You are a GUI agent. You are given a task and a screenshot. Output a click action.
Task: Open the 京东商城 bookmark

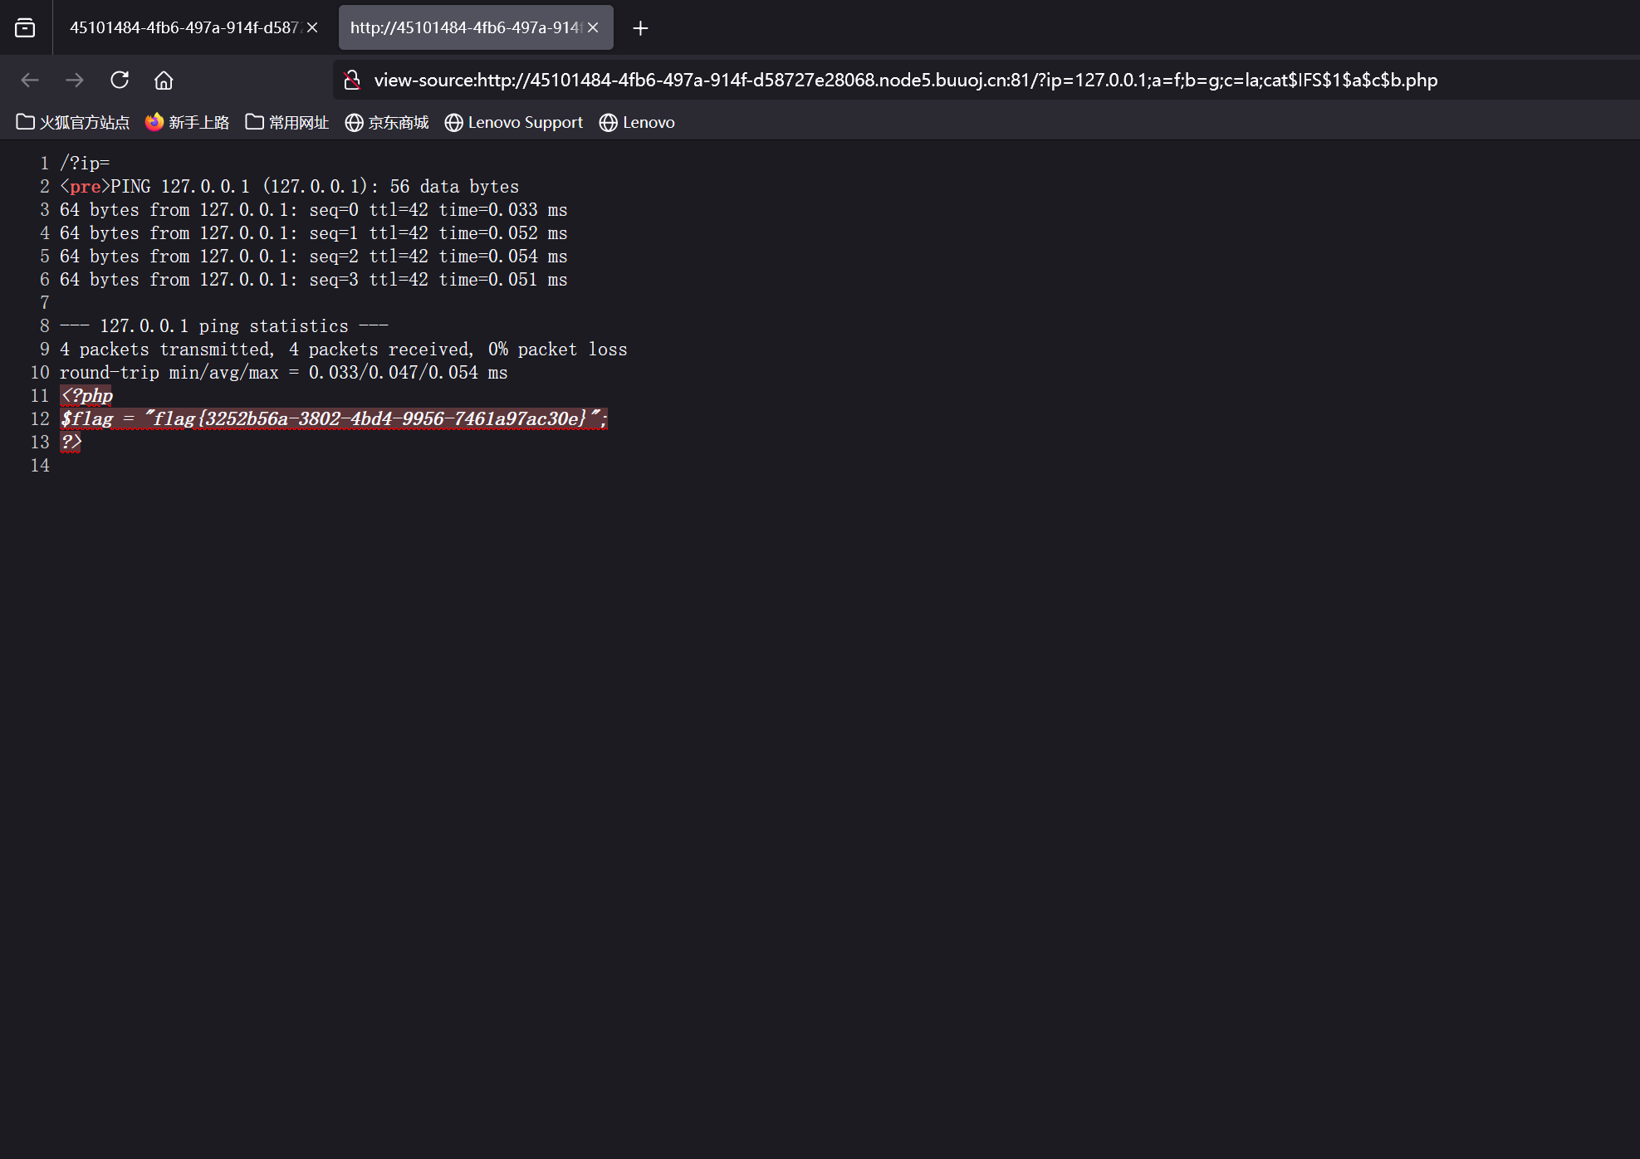[387, 122]
